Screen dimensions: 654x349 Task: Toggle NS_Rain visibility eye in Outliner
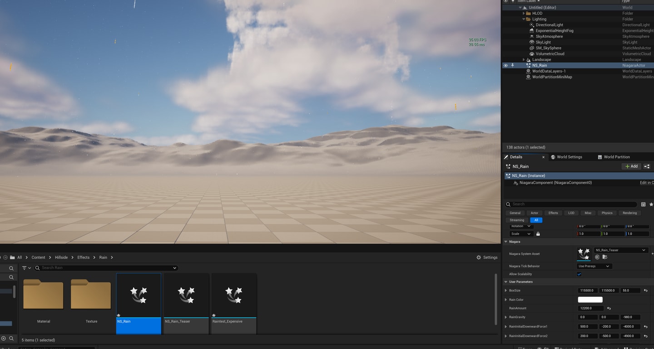(505, 65)
